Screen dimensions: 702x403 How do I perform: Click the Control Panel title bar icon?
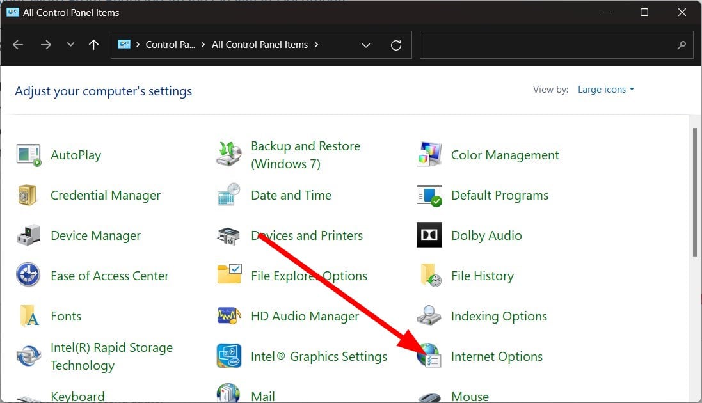[13, 12]
